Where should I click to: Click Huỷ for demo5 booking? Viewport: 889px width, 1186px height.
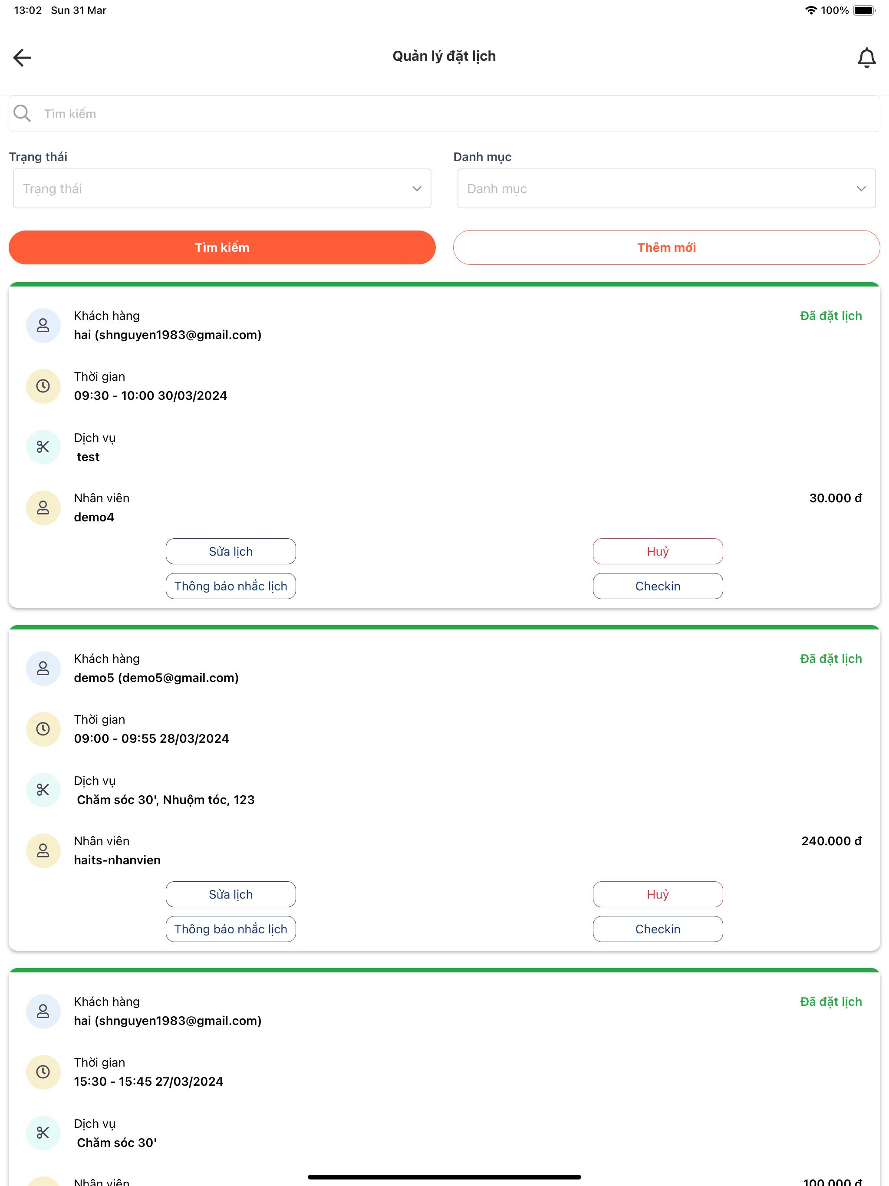(x=658, y=894)
